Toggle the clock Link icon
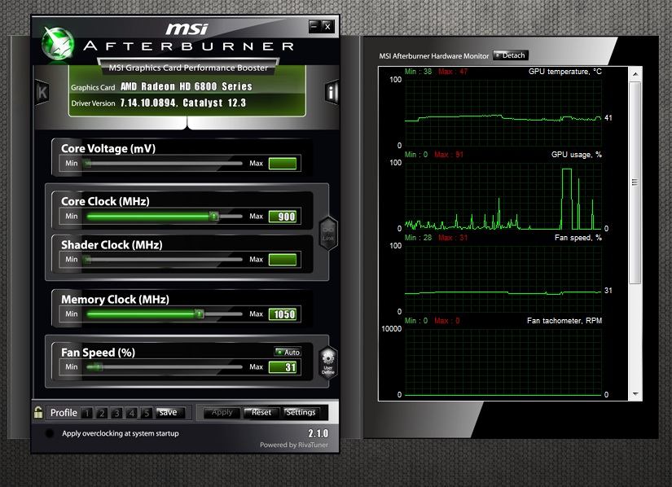The height and width of the screenshot is (487, 672). [328, 234]
